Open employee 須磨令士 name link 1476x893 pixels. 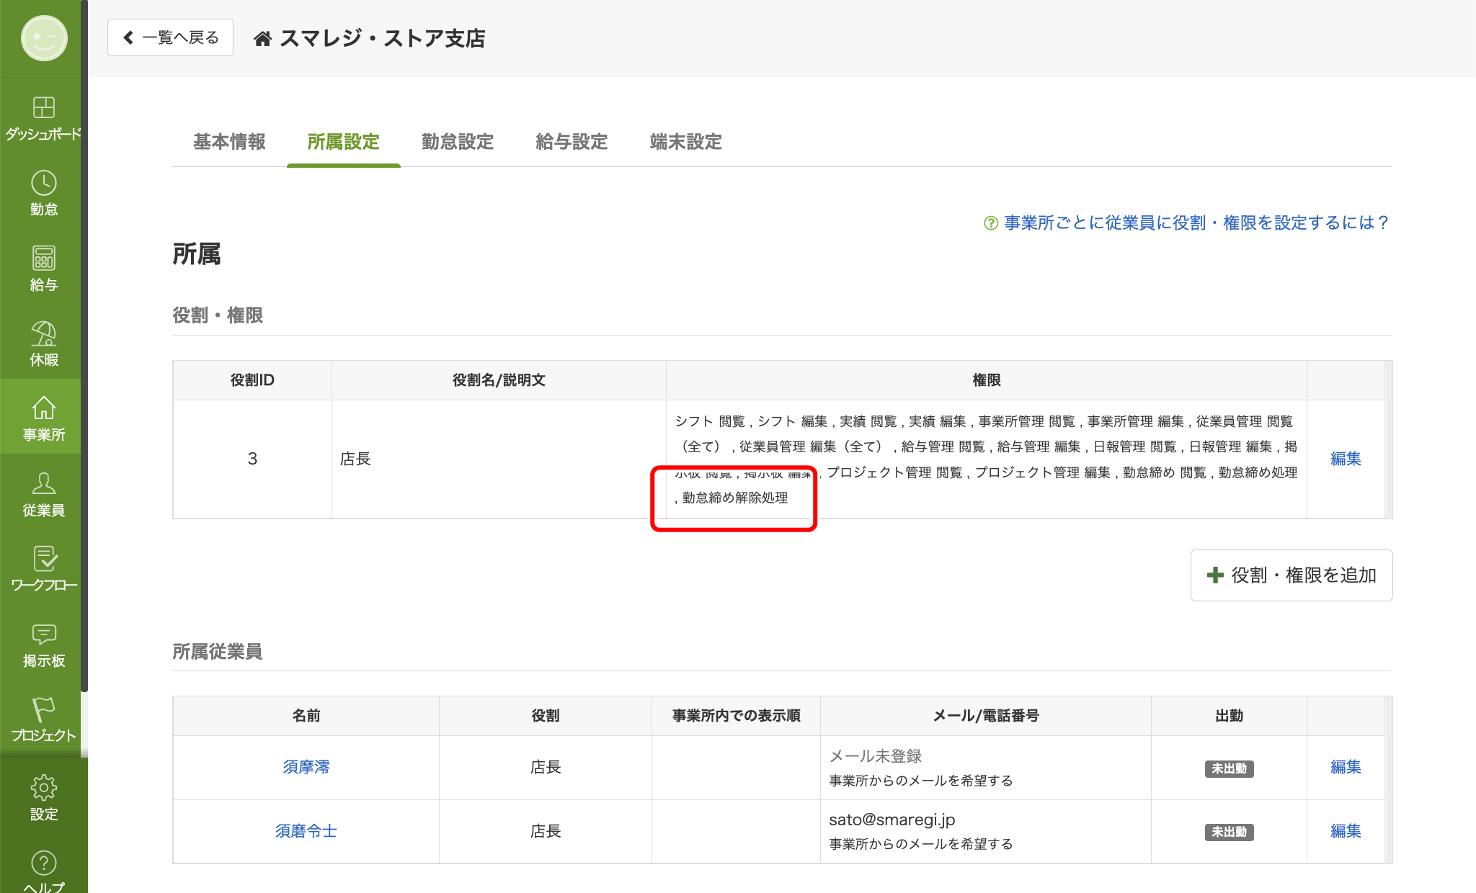(x=306, y=831)
